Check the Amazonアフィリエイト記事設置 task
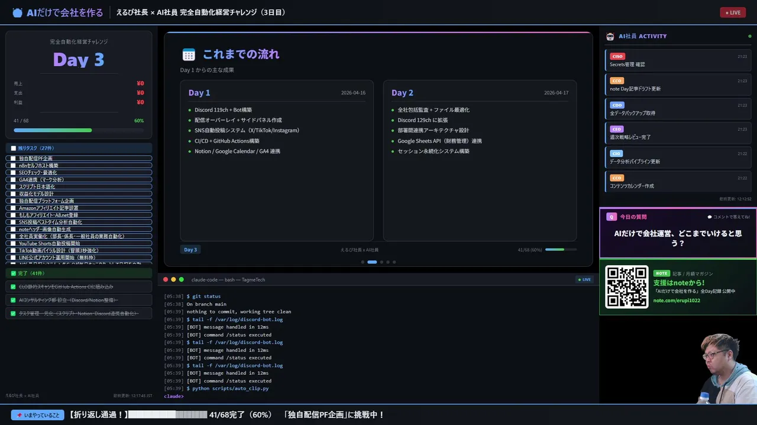The width and height of the screenshot is (757, 425). point(13,208)
